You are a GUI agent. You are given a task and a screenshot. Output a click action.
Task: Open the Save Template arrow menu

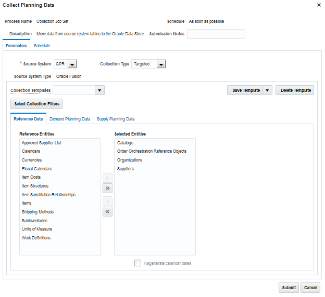268,90
